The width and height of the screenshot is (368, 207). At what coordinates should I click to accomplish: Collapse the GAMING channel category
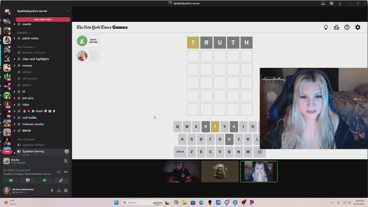(24, 33)
